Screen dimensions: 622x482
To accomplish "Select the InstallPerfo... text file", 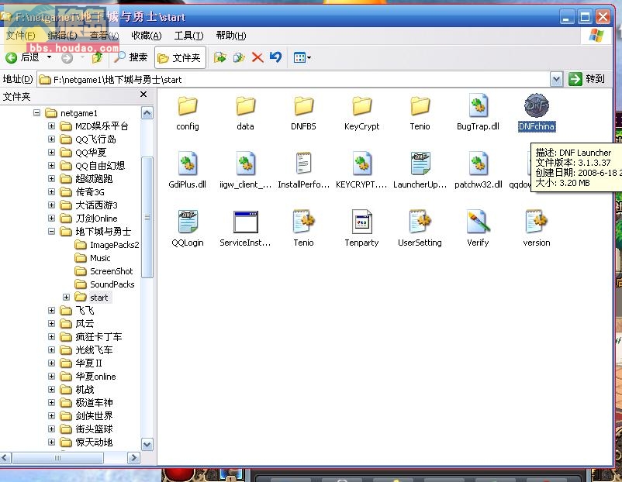I will tap(303, 164).
